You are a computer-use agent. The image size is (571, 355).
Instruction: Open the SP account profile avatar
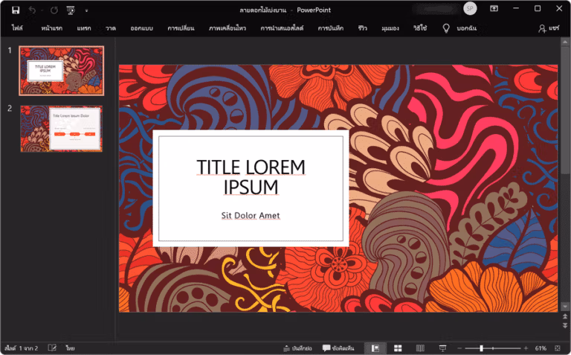470,8
